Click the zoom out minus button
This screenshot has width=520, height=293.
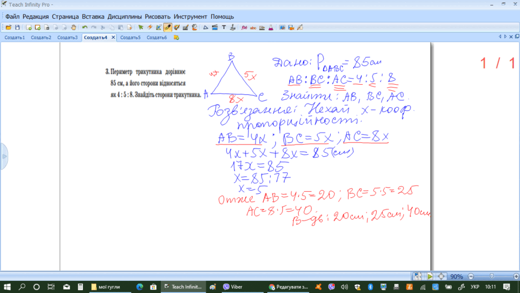[x=471, y=276]
